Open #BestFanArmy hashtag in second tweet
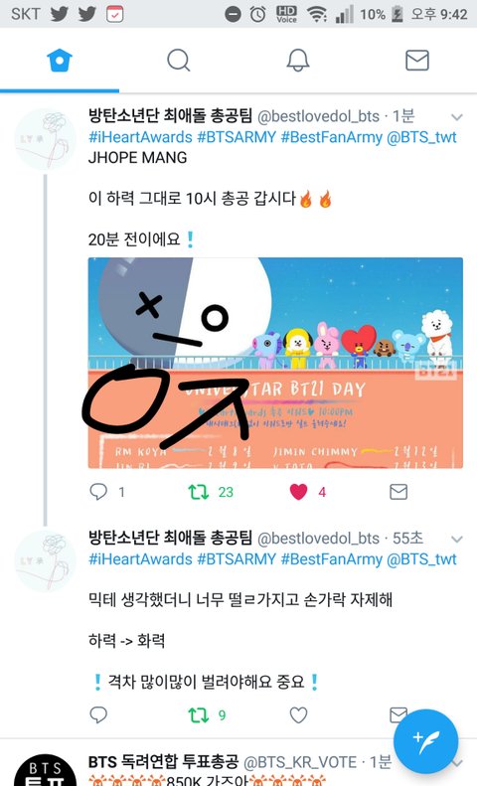477x786 pixels. [x=331, y=558]
